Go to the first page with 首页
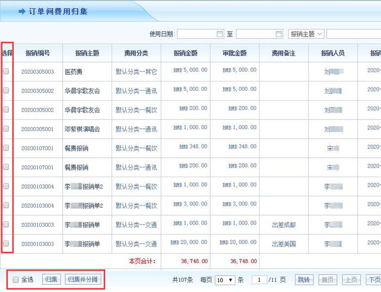Screen dimensions: 381x292 point(328,280)
